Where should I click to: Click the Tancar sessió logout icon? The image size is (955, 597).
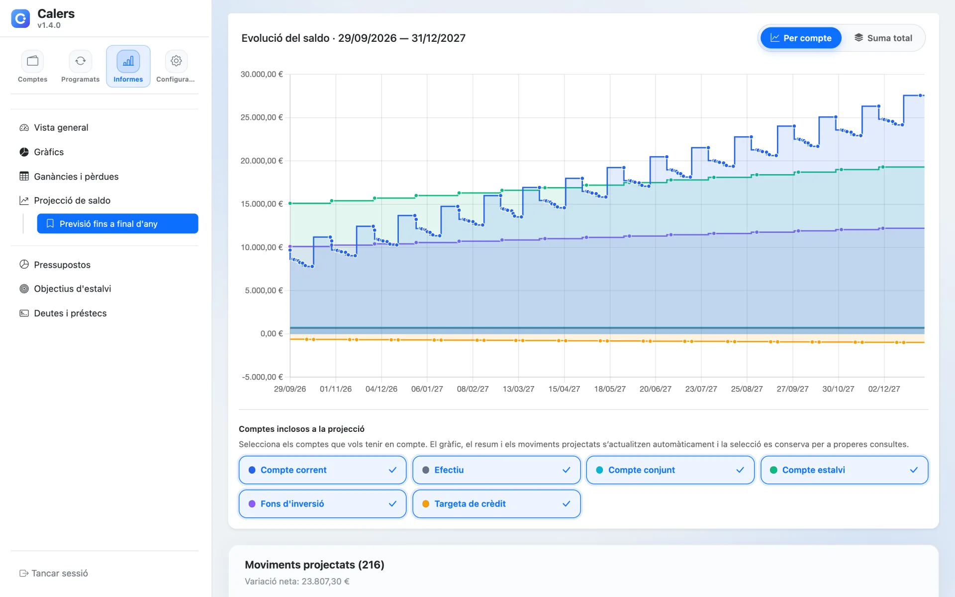[x=24, y=573]
